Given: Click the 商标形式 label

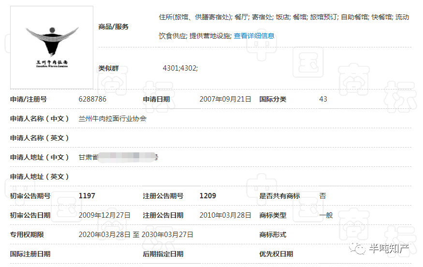Looking at the screenshot, I should 273,235.
